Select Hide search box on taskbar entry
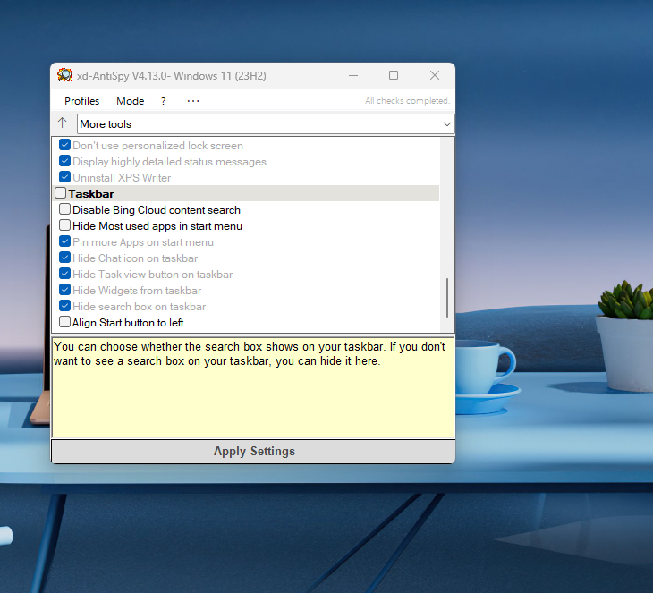The height and width of the screenshot is (593, 653). pos(139,307)
